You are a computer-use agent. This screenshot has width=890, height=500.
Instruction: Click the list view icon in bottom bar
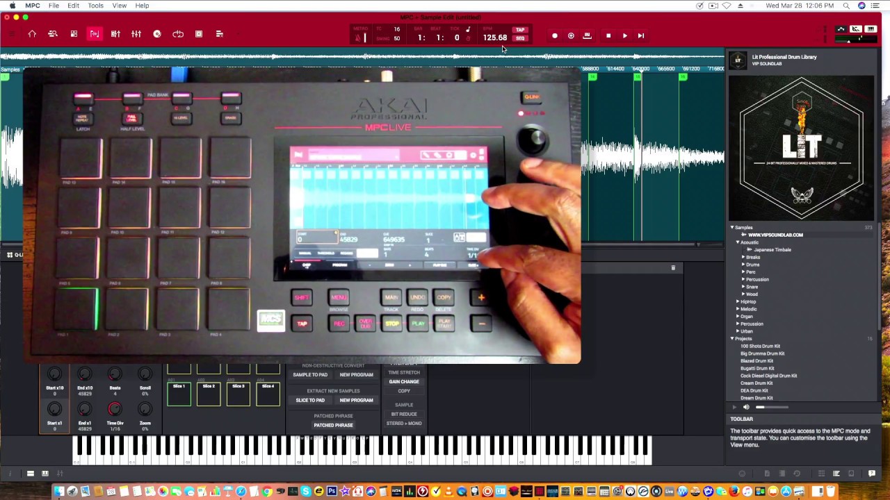click(836, 474)
